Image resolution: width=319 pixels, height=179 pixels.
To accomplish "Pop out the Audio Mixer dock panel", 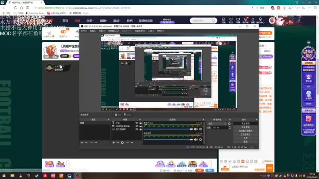I will (x=203, y=120).
